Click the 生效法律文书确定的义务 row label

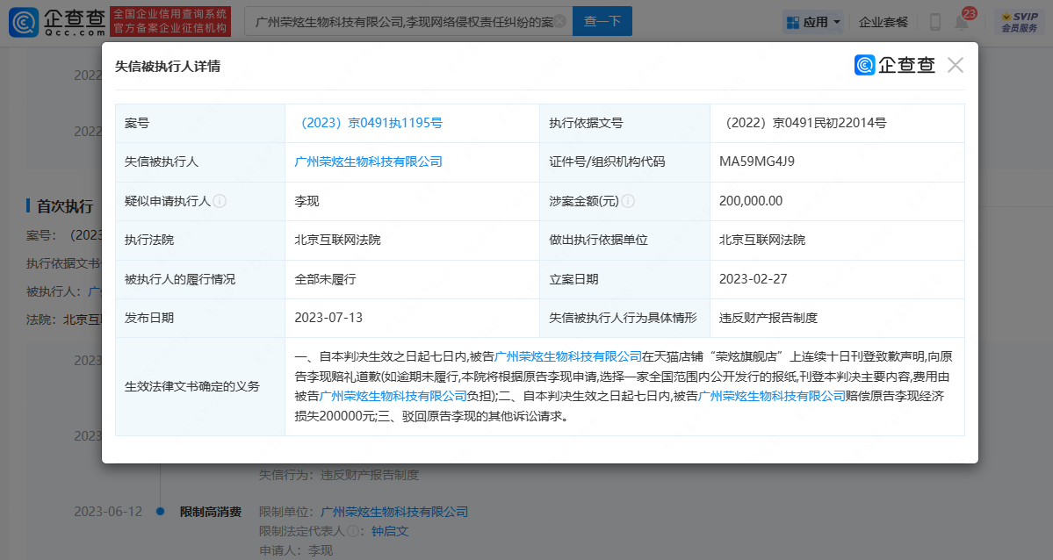click(x=192, y=386)
